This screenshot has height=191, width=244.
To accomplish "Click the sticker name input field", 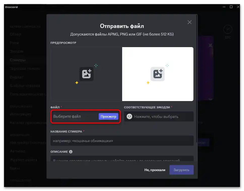I will [x=122, y=141].
